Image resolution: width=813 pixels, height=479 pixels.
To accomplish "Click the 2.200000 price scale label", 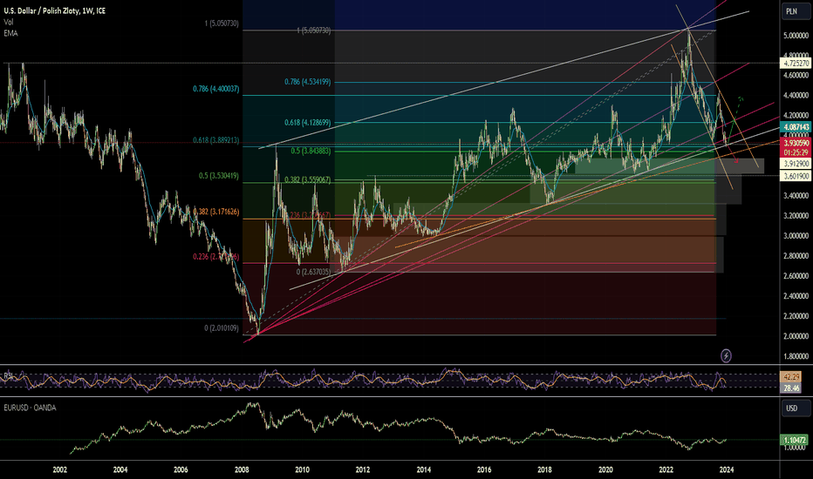I will (x=796, y=316).
